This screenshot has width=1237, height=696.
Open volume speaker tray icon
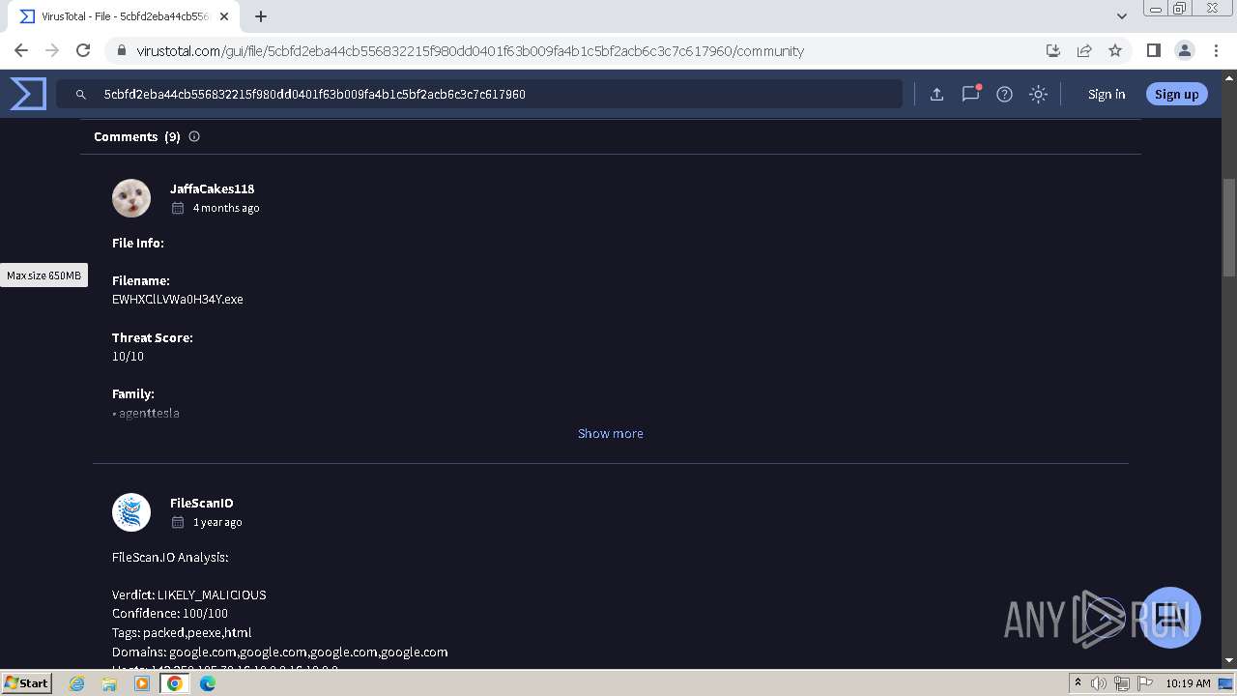pyautogui.click(x=1099, y=683)
